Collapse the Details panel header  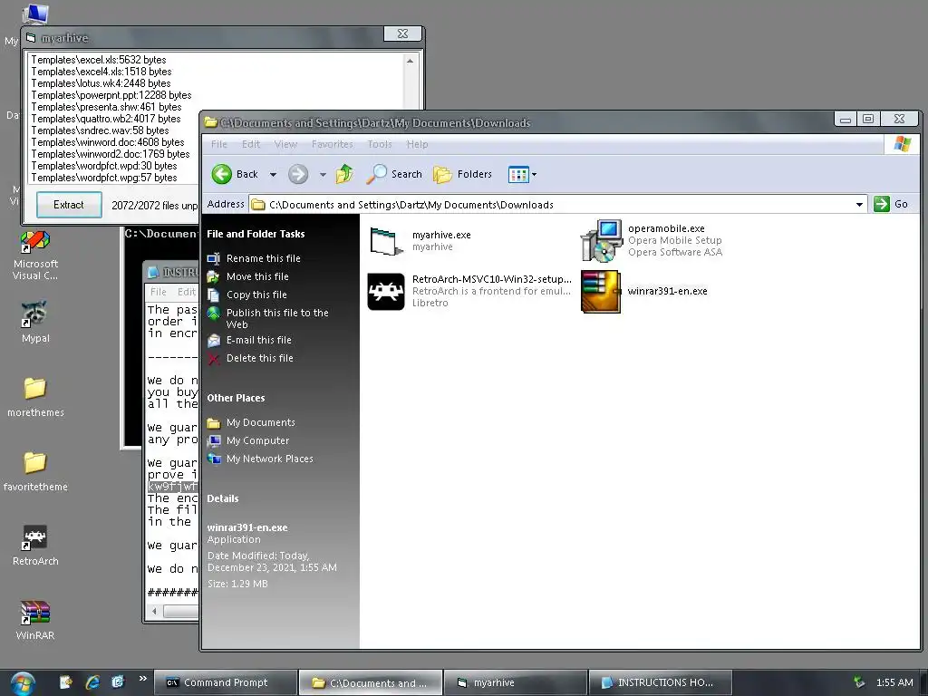click(223, 498)
